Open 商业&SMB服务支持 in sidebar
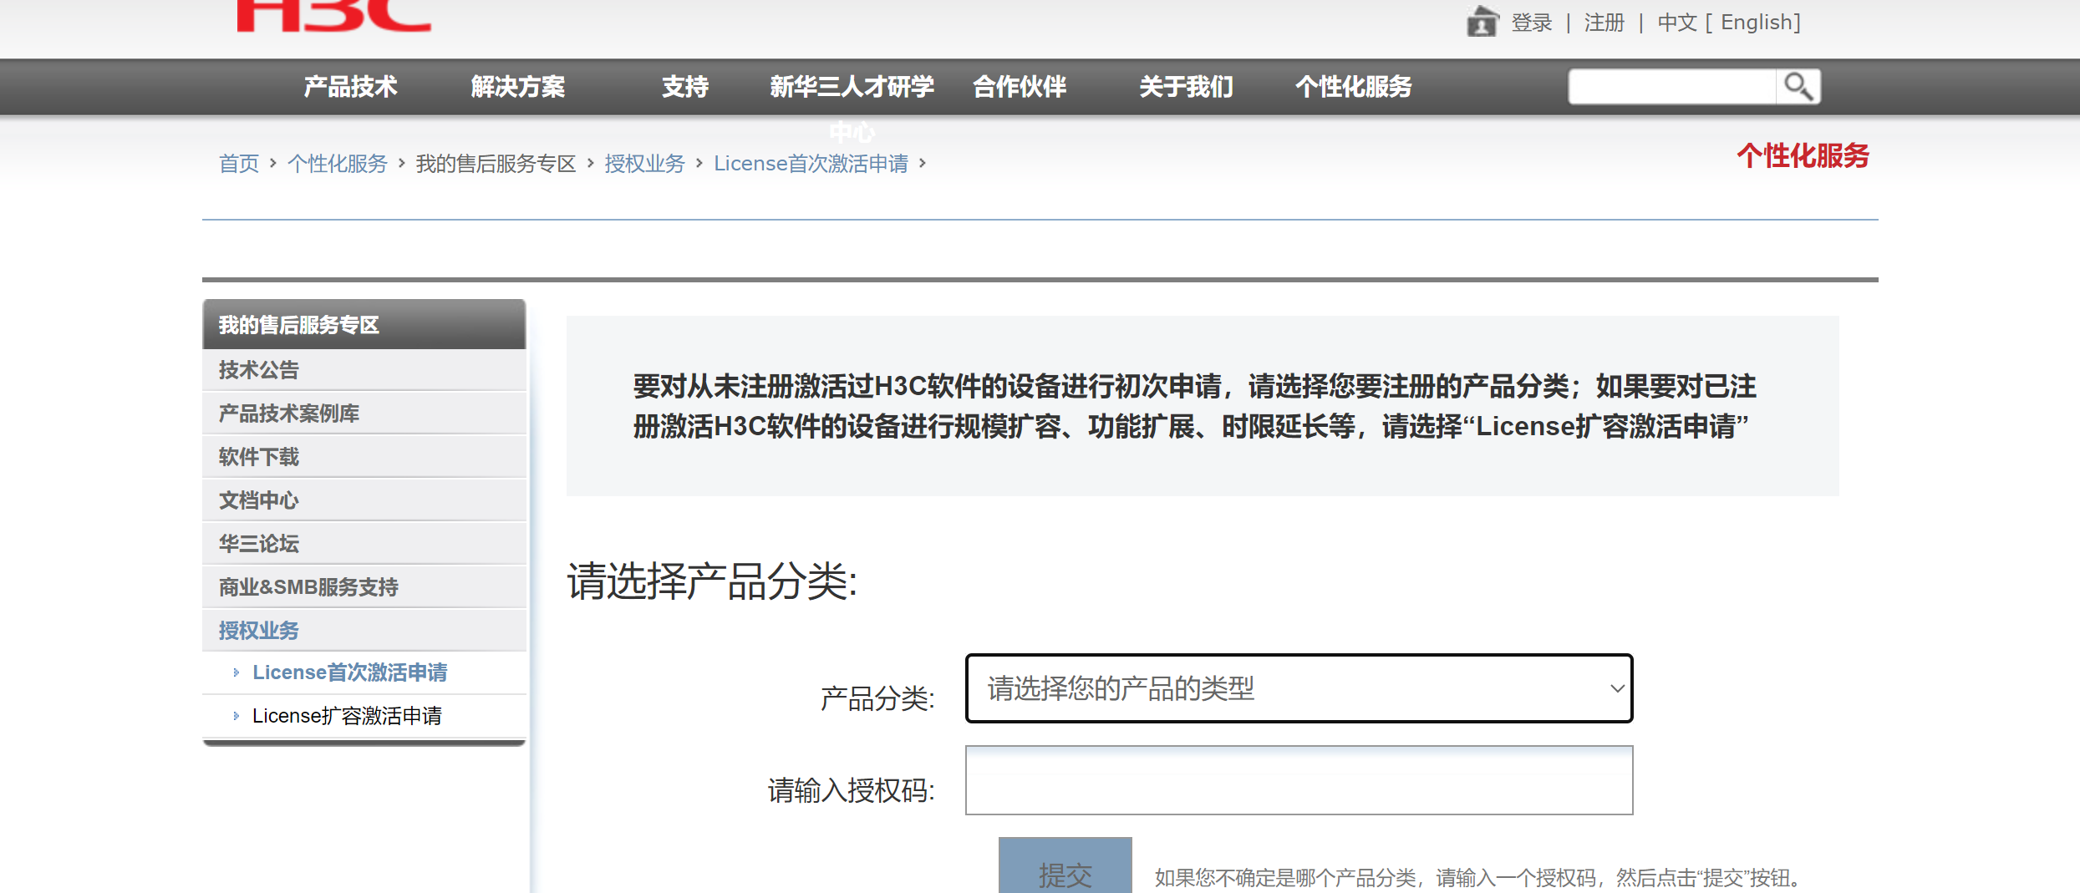The width and height of the screenshot is (2080, 893). click(364, 587)
